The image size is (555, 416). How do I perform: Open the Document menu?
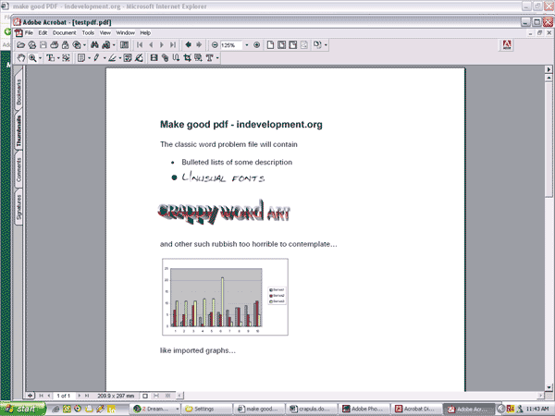[x=64, y=33]
